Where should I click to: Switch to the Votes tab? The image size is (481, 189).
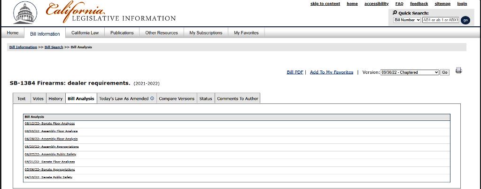[x=38, y=99]
